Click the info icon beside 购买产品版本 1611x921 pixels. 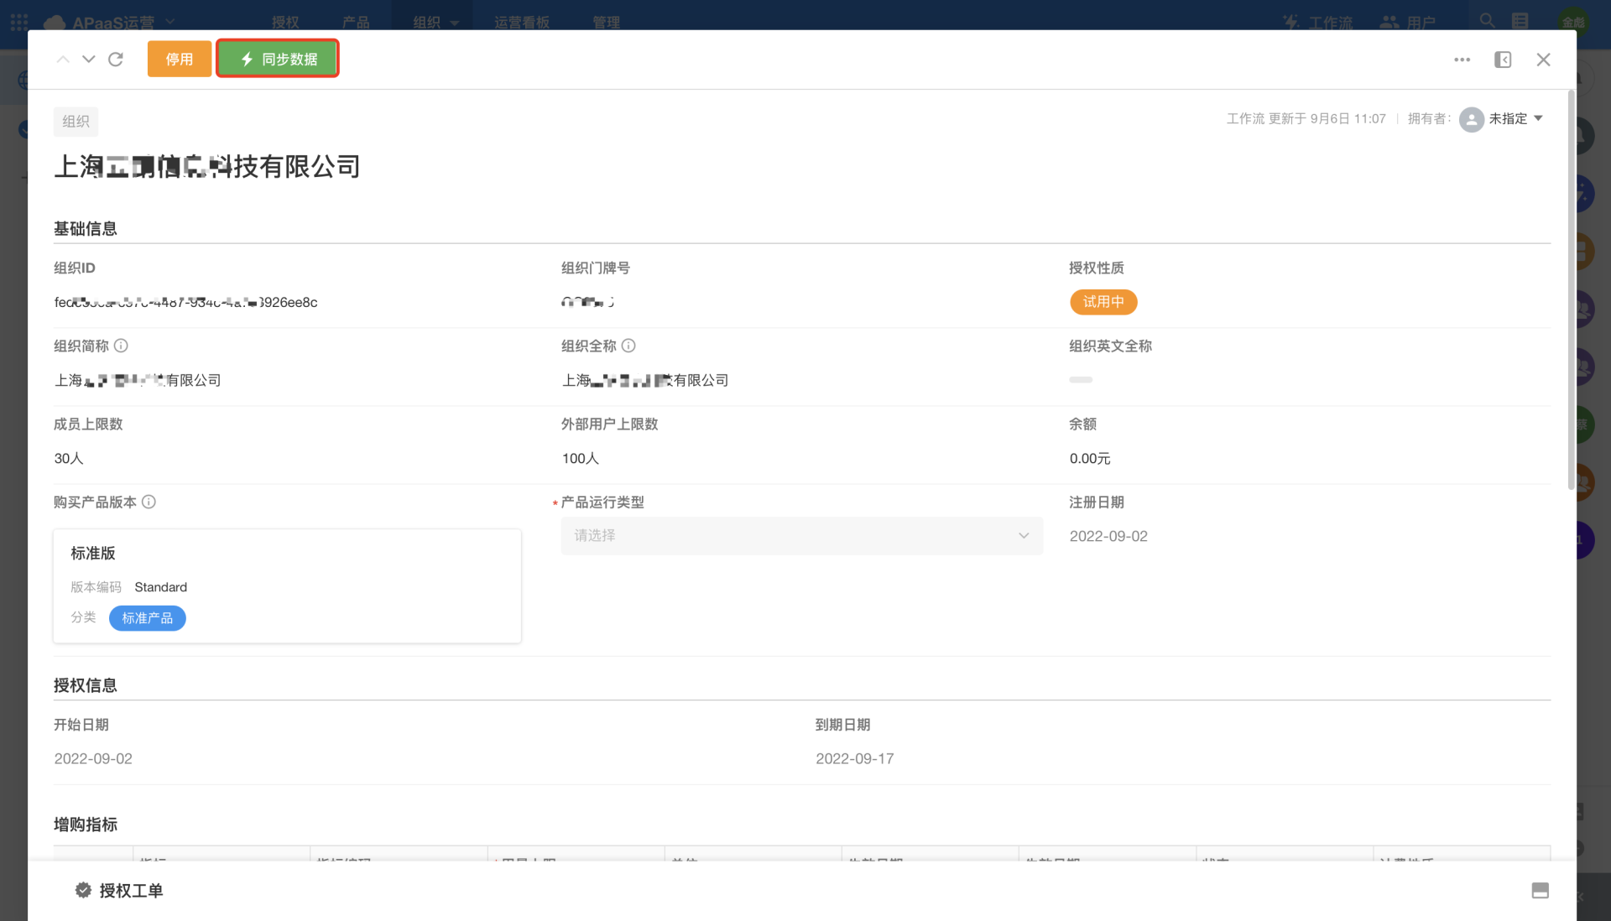[149, 502]
